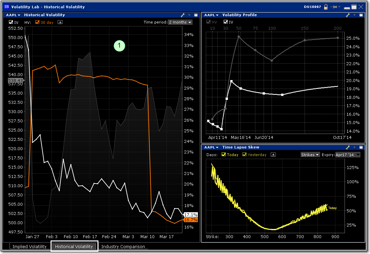Switch to the Industry Comparison tab
This screenshot has width=370, height=254.
(123, 246)
